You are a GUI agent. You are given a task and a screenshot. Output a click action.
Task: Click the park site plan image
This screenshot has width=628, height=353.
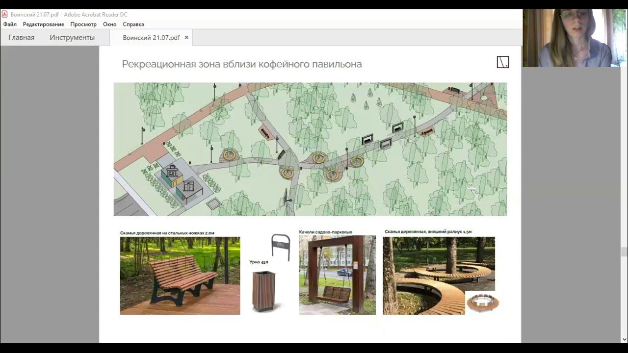310,149
